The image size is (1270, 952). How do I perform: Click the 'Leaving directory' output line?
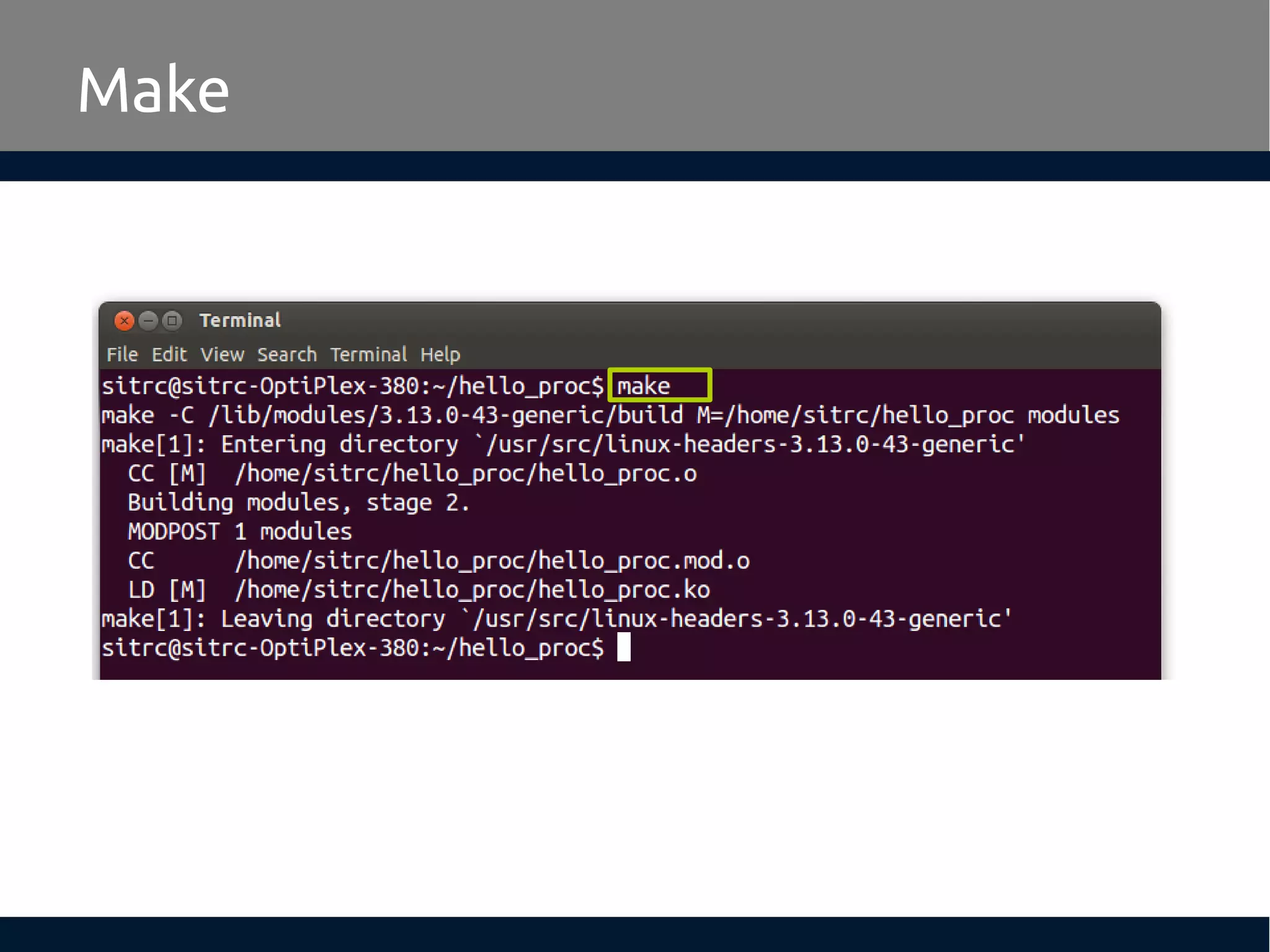pos(556,619)
